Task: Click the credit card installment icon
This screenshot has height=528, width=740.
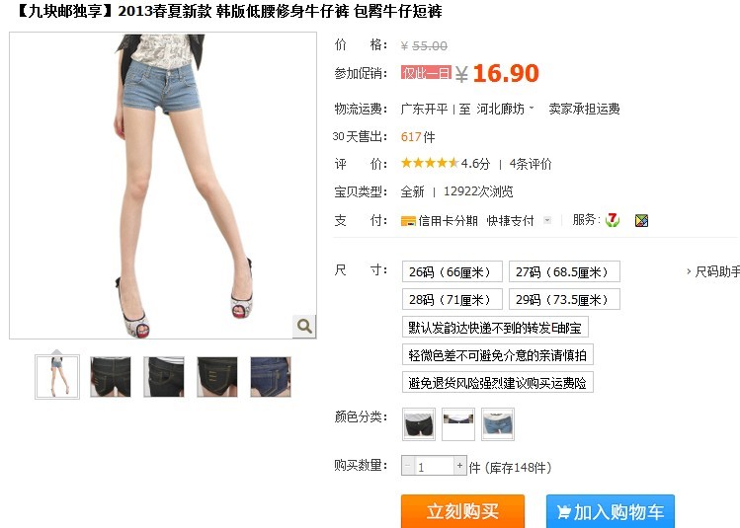Action: (x=408, y=221)
